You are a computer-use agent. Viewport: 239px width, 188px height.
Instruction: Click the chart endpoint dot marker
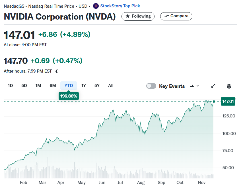point(214,102)
